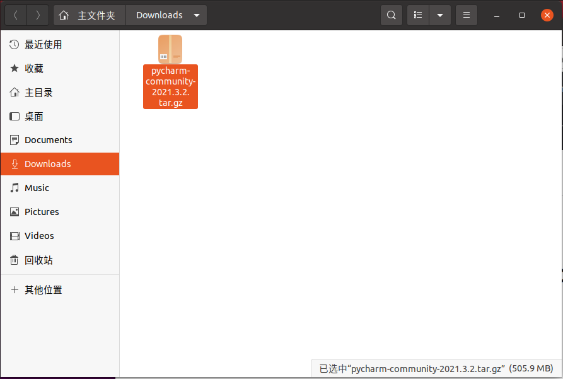Viewport: 563px width, 379px height.
Task: Minimize the file manager window
Action: (x=497, y=15)
